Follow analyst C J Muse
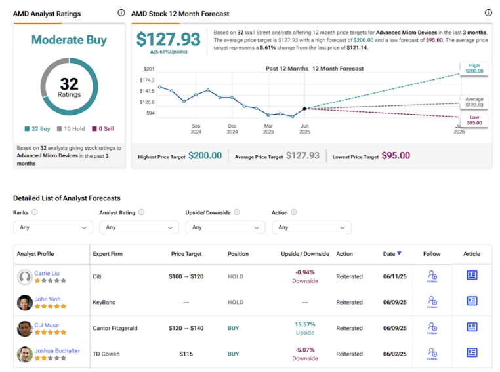This screenshot has height=372, width=500. tap(432, 328)
